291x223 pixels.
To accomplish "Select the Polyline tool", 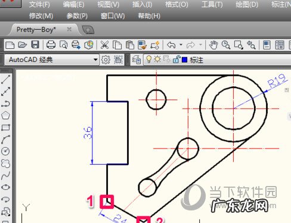I will coord(5,104).
